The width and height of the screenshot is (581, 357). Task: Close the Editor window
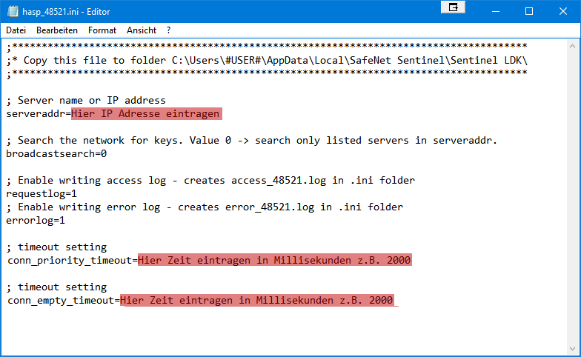(x=563, y=12)
